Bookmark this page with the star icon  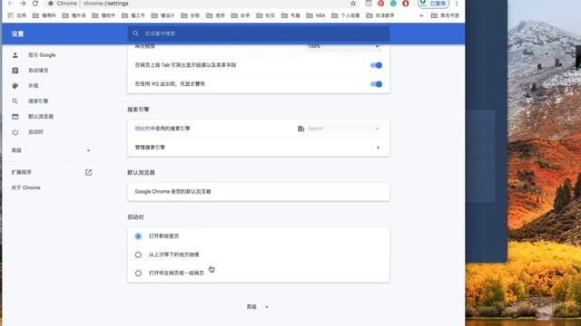[353, 4]
